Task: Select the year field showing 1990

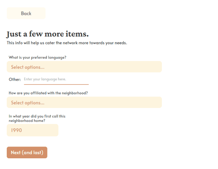Action: click(33, 130)
